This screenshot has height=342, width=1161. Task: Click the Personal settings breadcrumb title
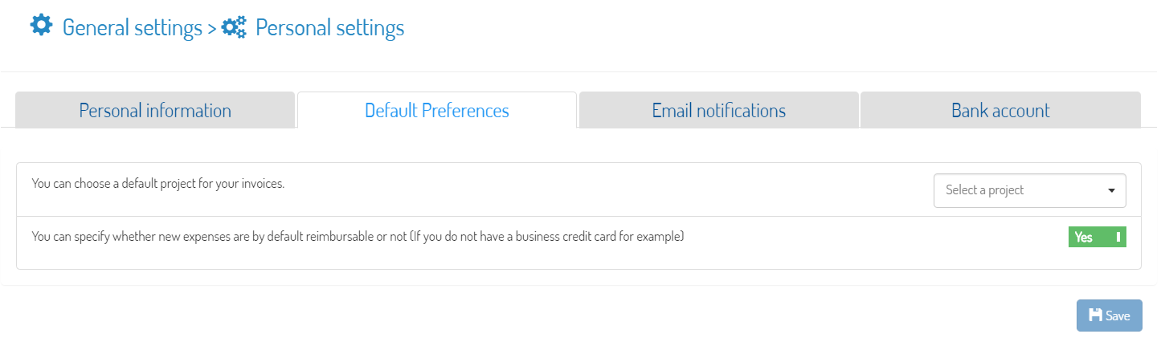click(330, 28)
